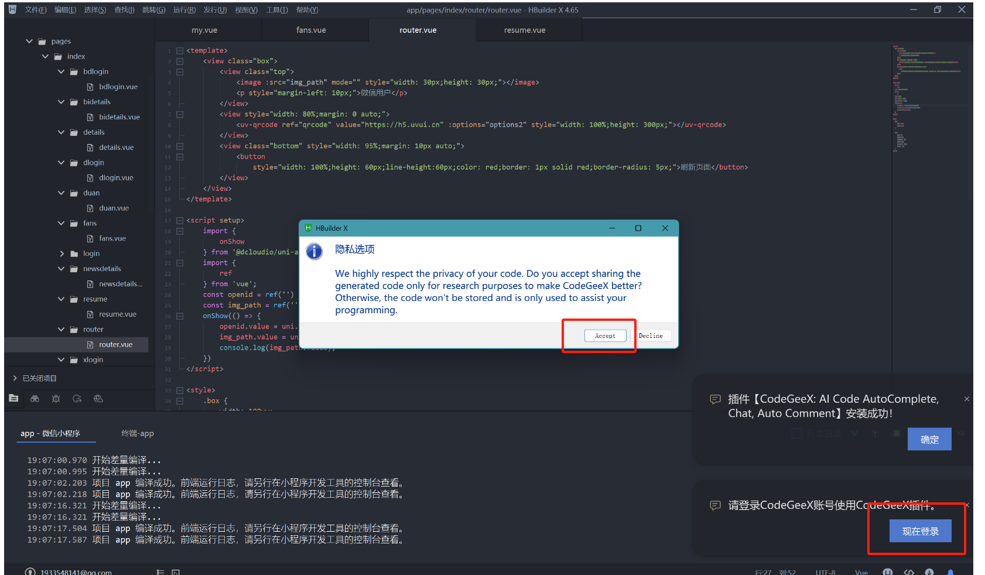Click the UTF-8 encoding indicator
Screen dimensions: 985x575
pyautogui.click(x=826, y=572)
